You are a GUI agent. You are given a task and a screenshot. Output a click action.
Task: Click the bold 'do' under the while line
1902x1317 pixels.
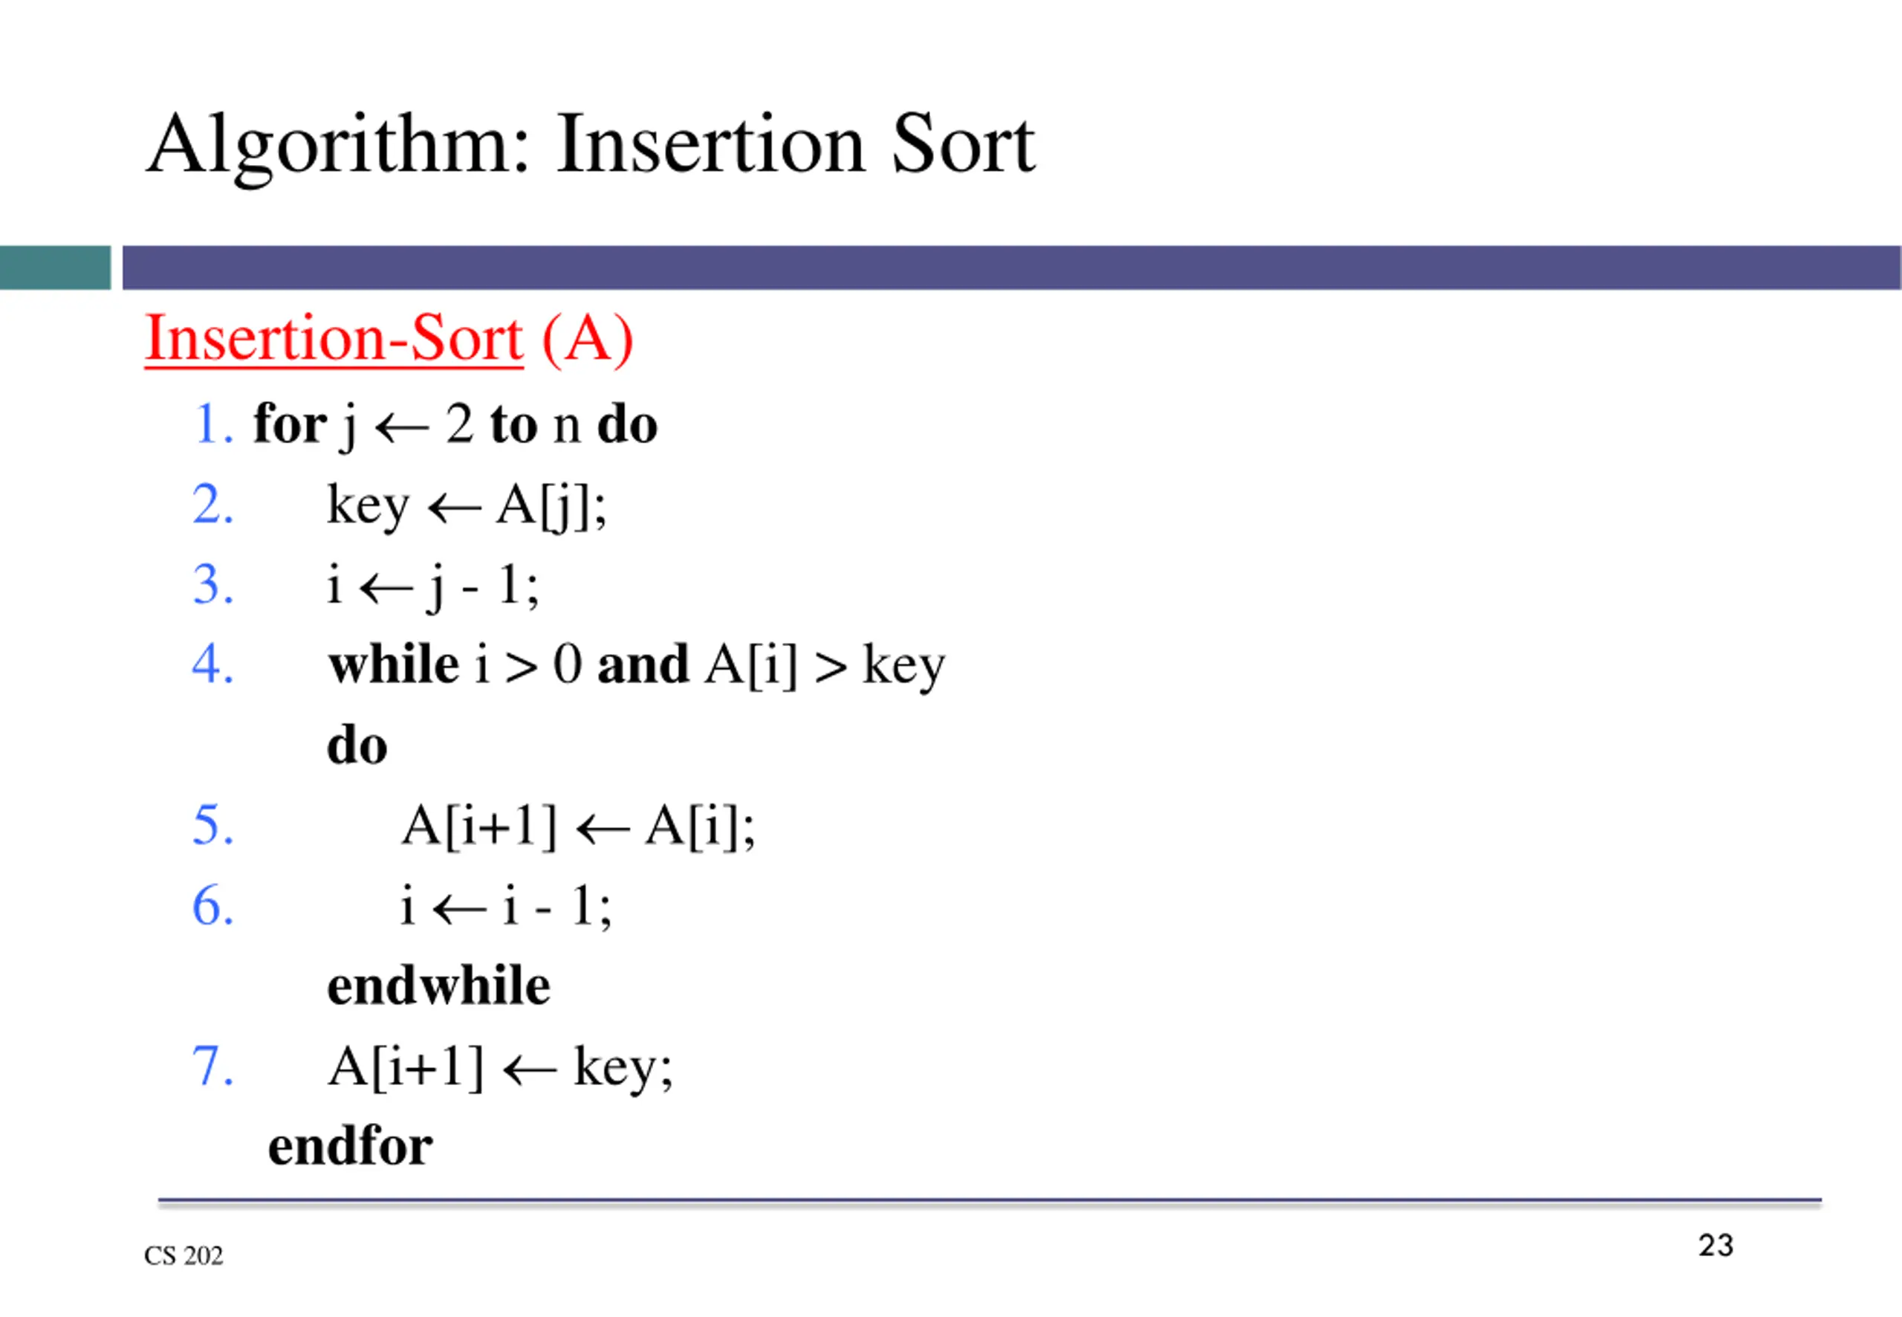click(357, 745)
